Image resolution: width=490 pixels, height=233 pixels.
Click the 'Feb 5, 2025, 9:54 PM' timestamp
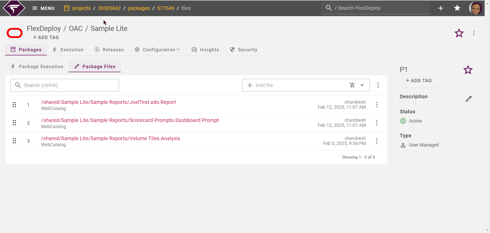tap(344, 143)
